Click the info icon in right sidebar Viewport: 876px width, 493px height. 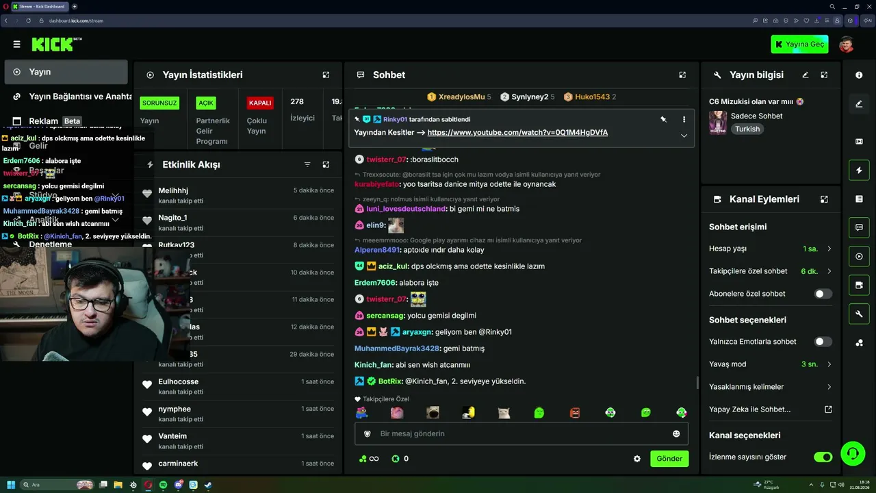pos(859,75)
